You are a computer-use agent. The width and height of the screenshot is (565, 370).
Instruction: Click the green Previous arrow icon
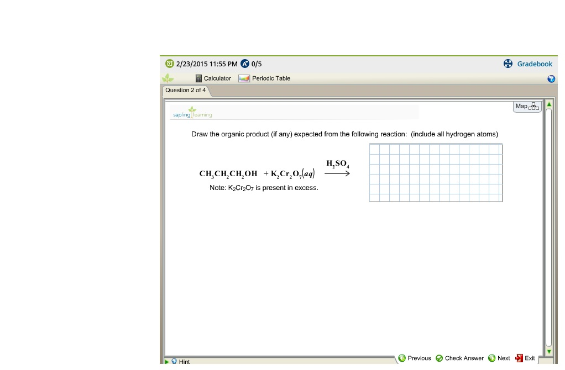[x=402, y=358]
